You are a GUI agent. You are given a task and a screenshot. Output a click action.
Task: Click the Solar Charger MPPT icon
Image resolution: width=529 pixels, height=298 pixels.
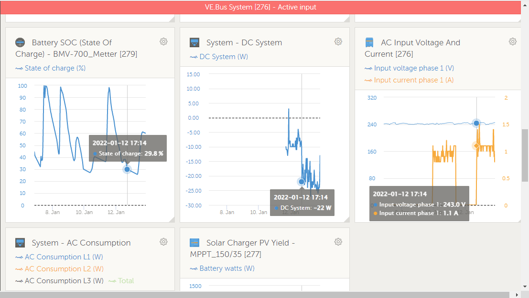[x=195, y=243]
